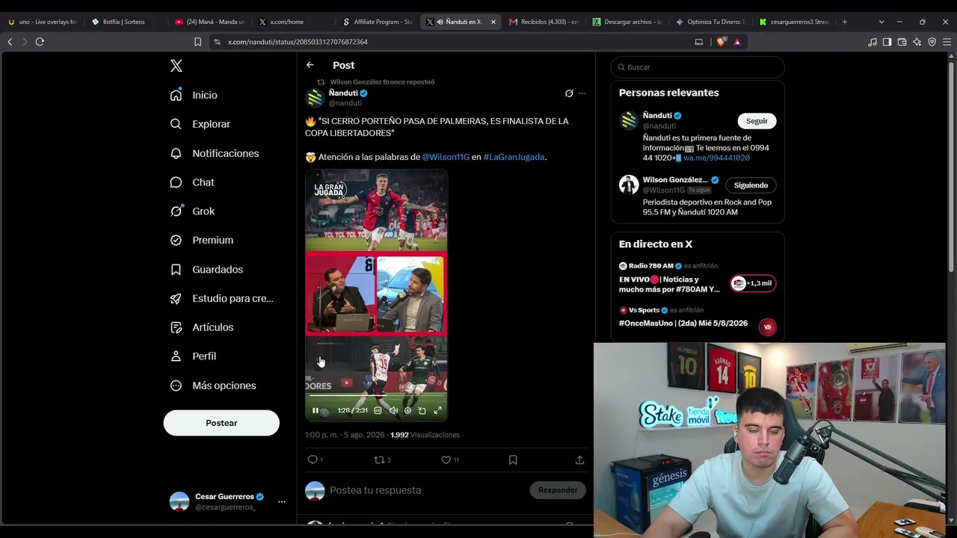Open Guardados bookmarks

pyautogui.click(x=206, y=269)
